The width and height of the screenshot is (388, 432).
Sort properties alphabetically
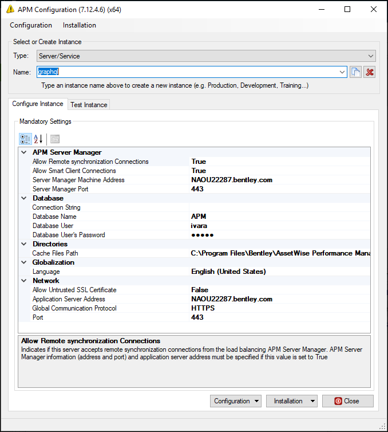[38, 139]
